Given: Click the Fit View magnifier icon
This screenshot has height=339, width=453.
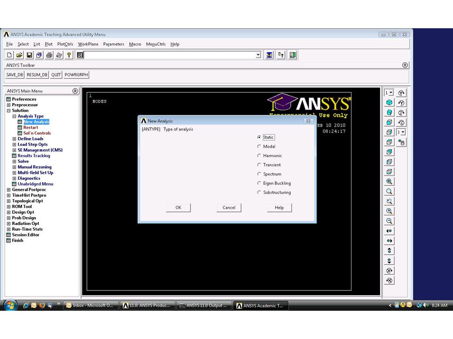Looking at the screenshot, I should pyautogui.click(x=389, y=182).
